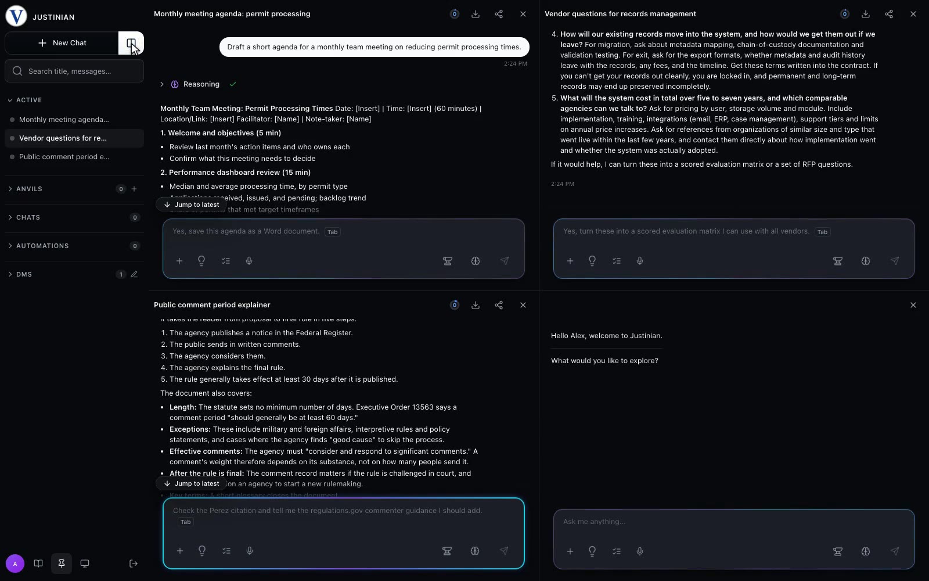The image size is (929, 581).
Task: Click the lightbulb icon in the welcome pane input
Action: 592,551
